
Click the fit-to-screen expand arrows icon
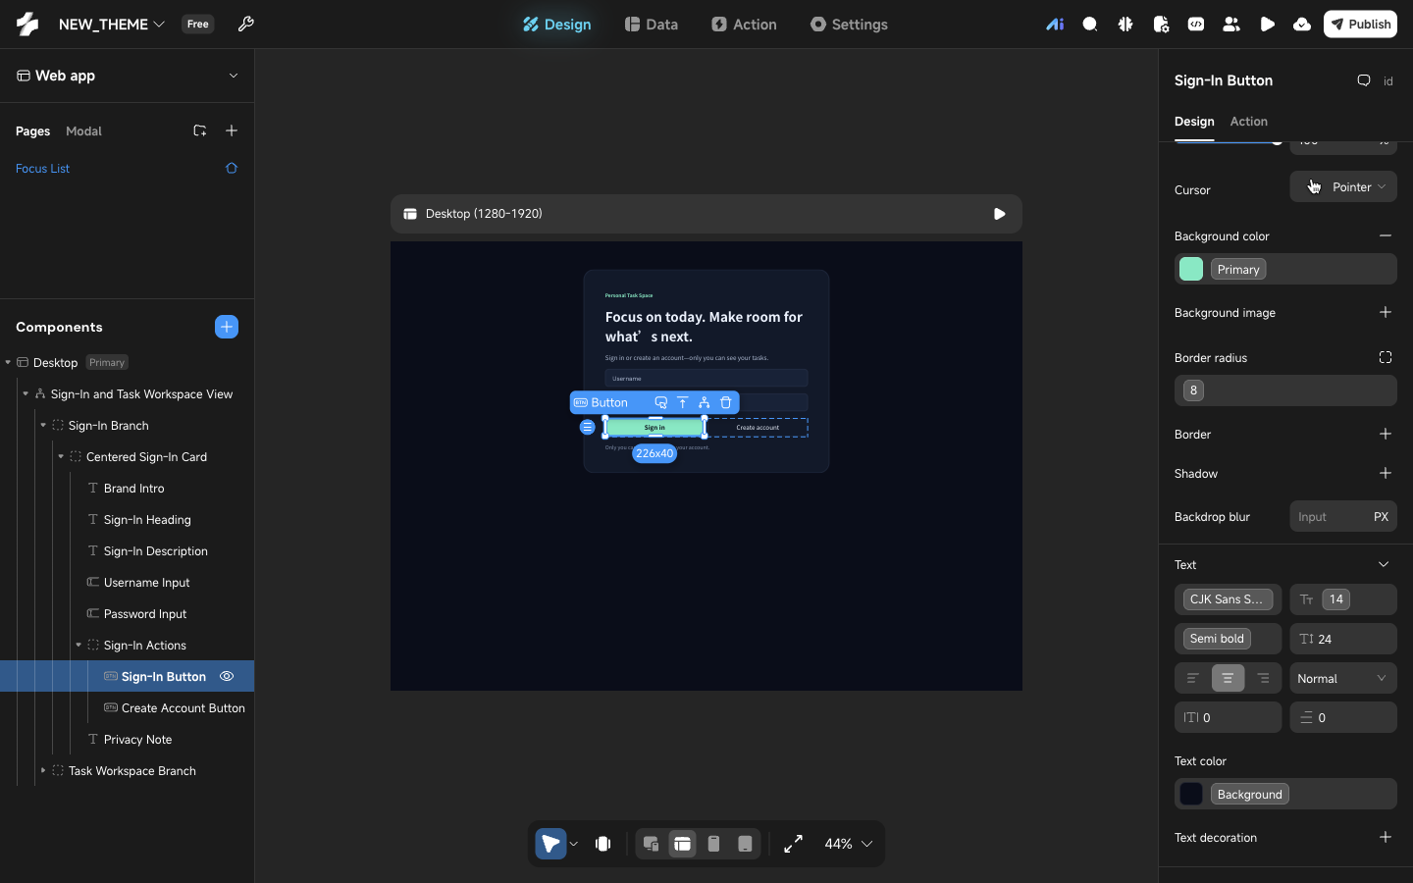pos(794,844)
